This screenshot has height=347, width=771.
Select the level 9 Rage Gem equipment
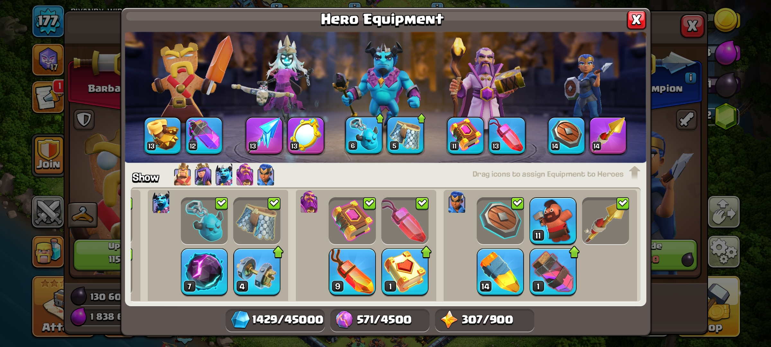[352, 272]
